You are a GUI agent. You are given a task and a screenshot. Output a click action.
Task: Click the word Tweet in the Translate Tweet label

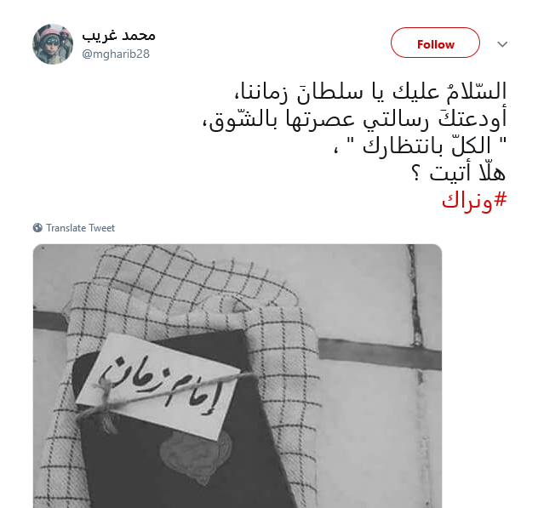coord(102,228)
